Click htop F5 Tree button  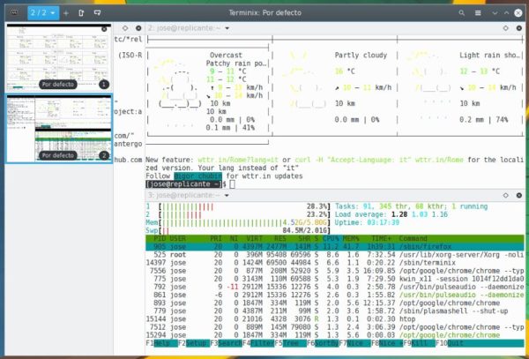[x=290, y=343]
